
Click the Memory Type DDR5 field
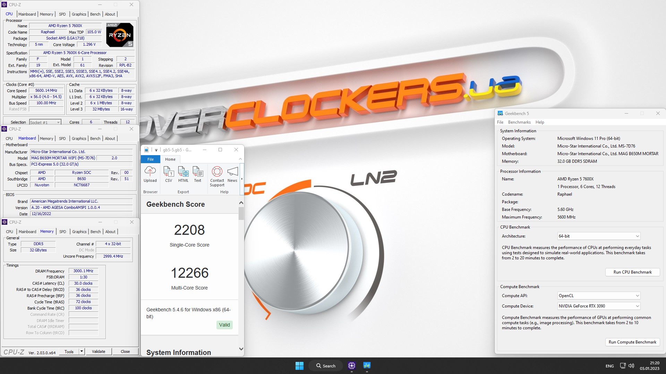(x=38, y=244)
